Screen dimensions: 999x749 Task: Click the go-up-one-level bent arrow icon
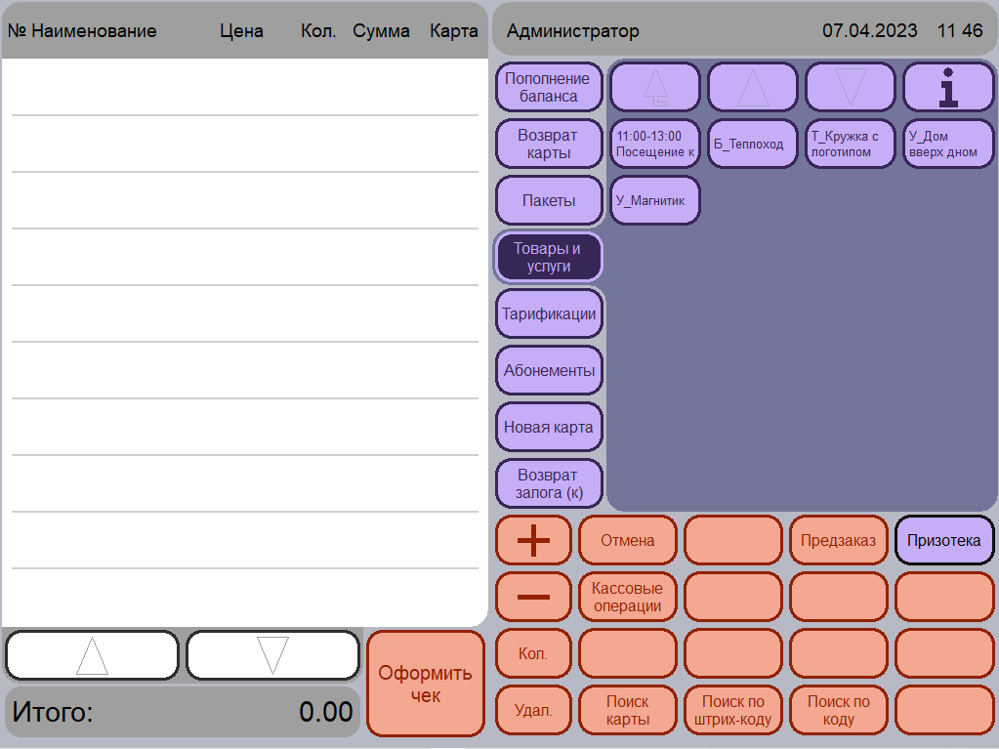[655, 87]
